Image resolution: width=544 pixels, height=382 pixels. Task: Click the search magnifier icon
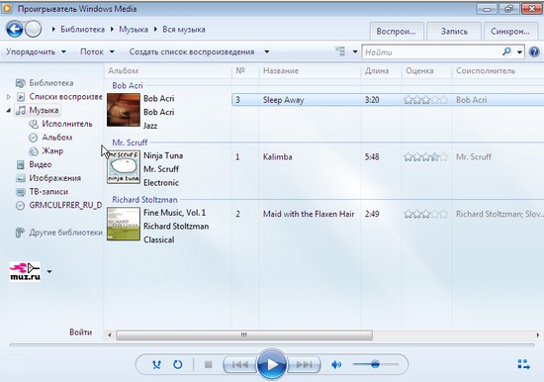coord(506,51)
